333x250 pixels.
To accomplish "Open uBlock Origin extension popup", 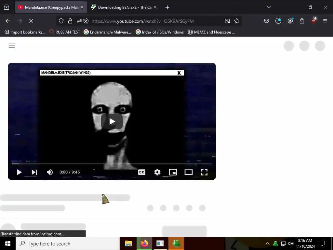I will pyautogui.click(x=314, y=21).
